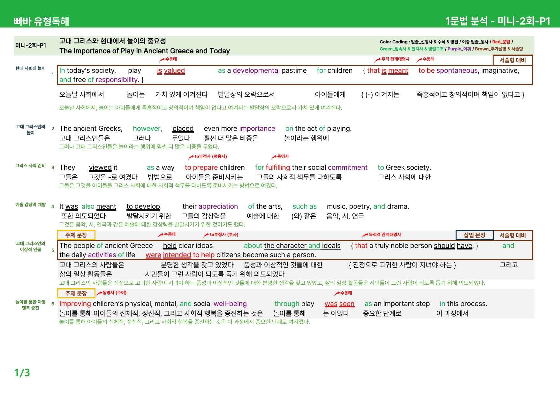Click the underlined 'is valued' in sentence 1

171,71
